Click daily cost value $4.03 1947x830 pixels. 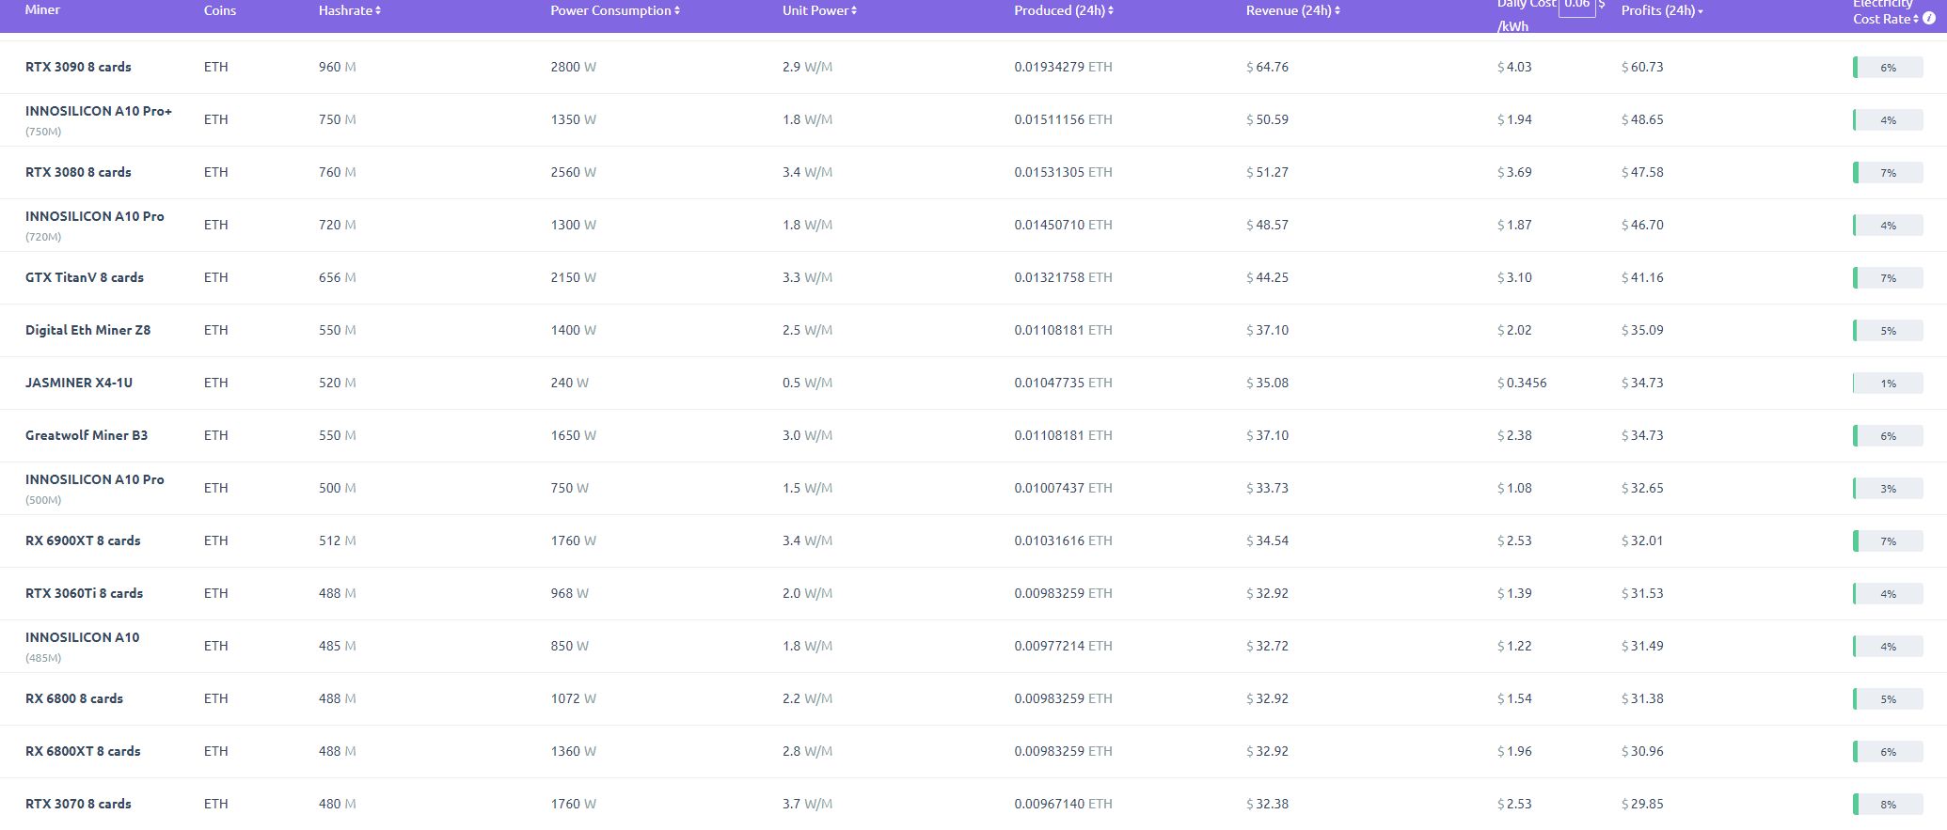pyautogui.click(x=1514, y=67)
